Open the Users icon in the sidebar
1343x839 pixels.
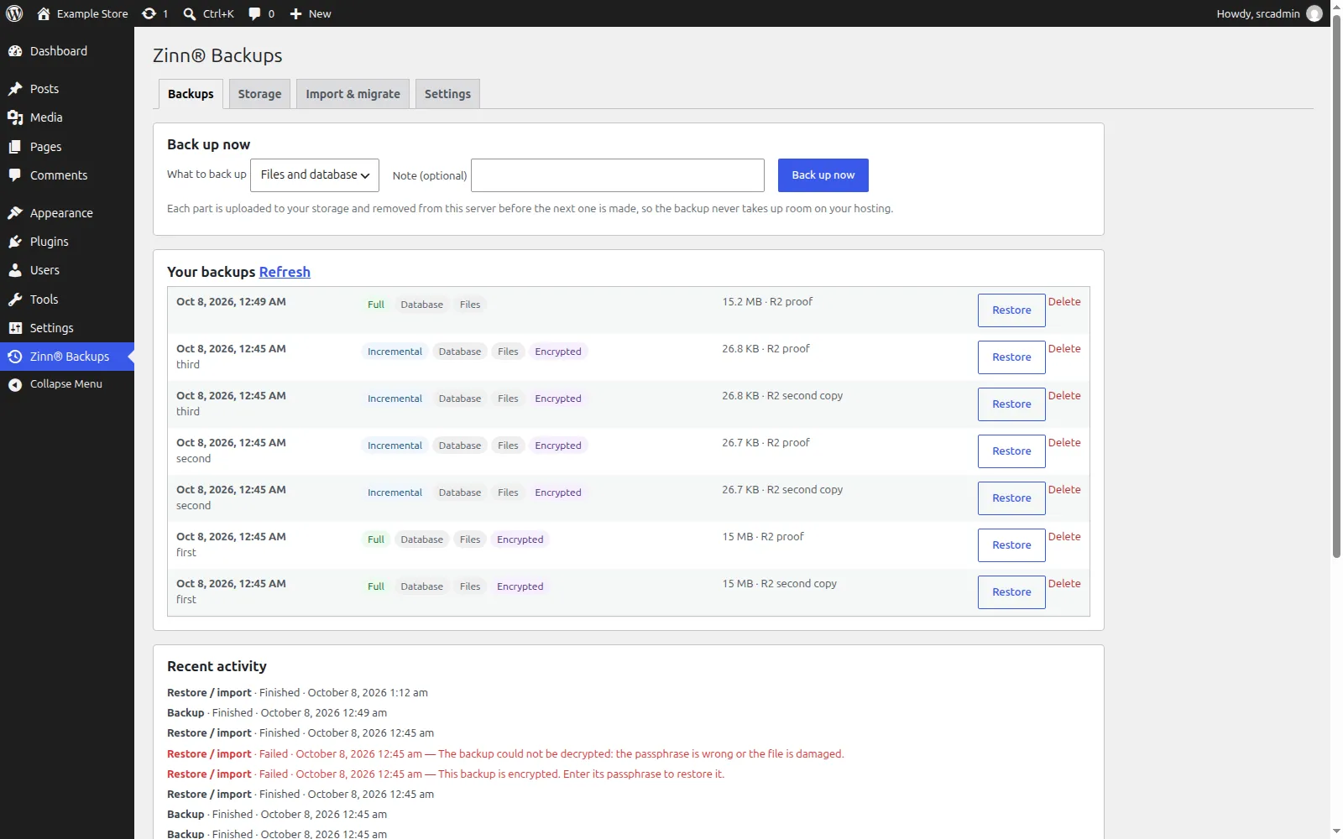pyautogui.click(x=15, y=270)
